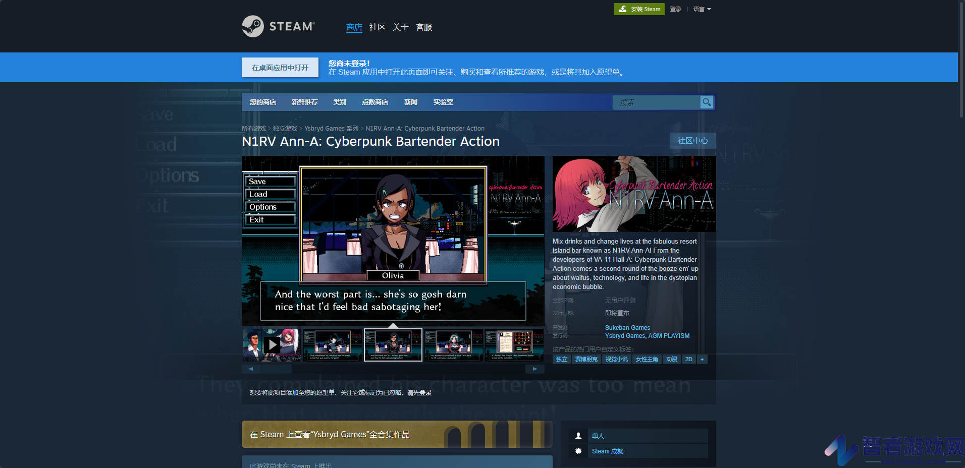Screen dimensions: 965x468
Task: Click the left arrow of the screenshot strip
Action: point(251,369)
